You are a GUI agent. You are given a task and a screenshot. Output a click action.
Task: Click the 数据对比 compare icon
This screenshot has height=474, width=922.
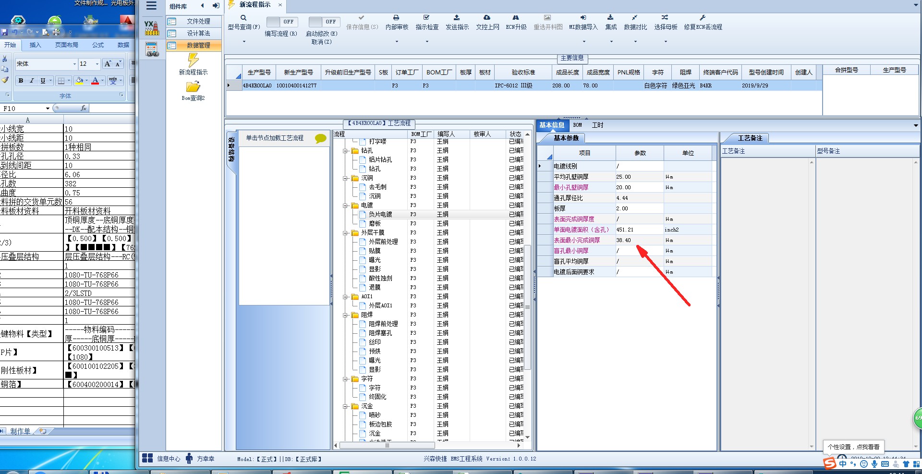635,18
